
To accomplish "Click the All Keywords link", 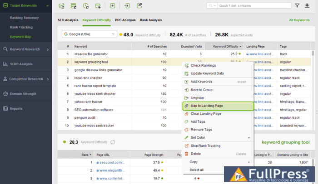I will pos(299,20).
